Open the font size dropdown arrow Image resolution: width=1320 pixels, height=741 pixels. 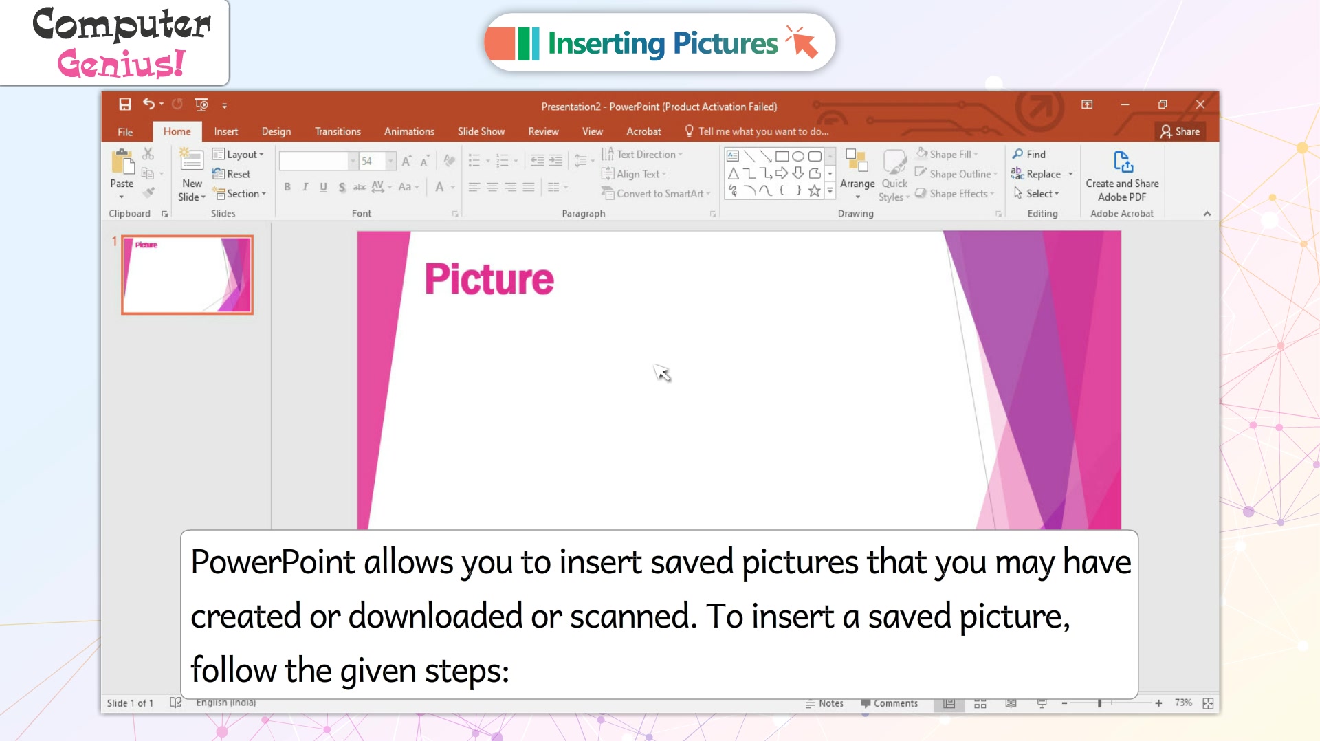(390, 161)
